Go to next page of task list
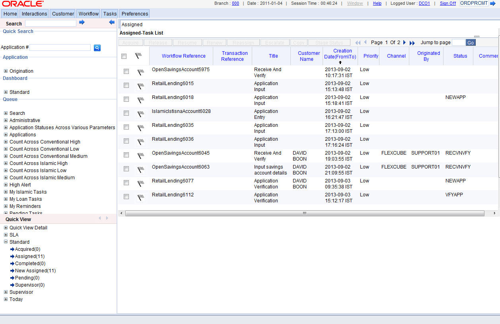Image resolution: width=500 pixels, height=324 pixels. [x=405, y=42]
